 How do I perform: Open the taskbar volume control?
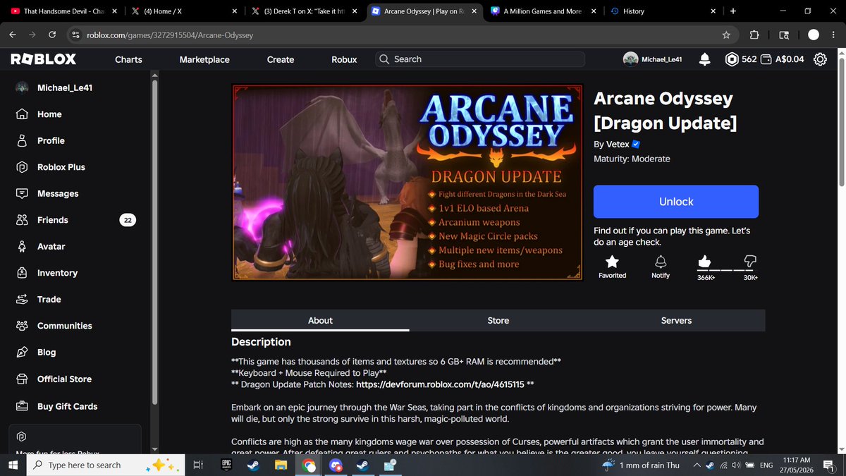pos(737,465)
